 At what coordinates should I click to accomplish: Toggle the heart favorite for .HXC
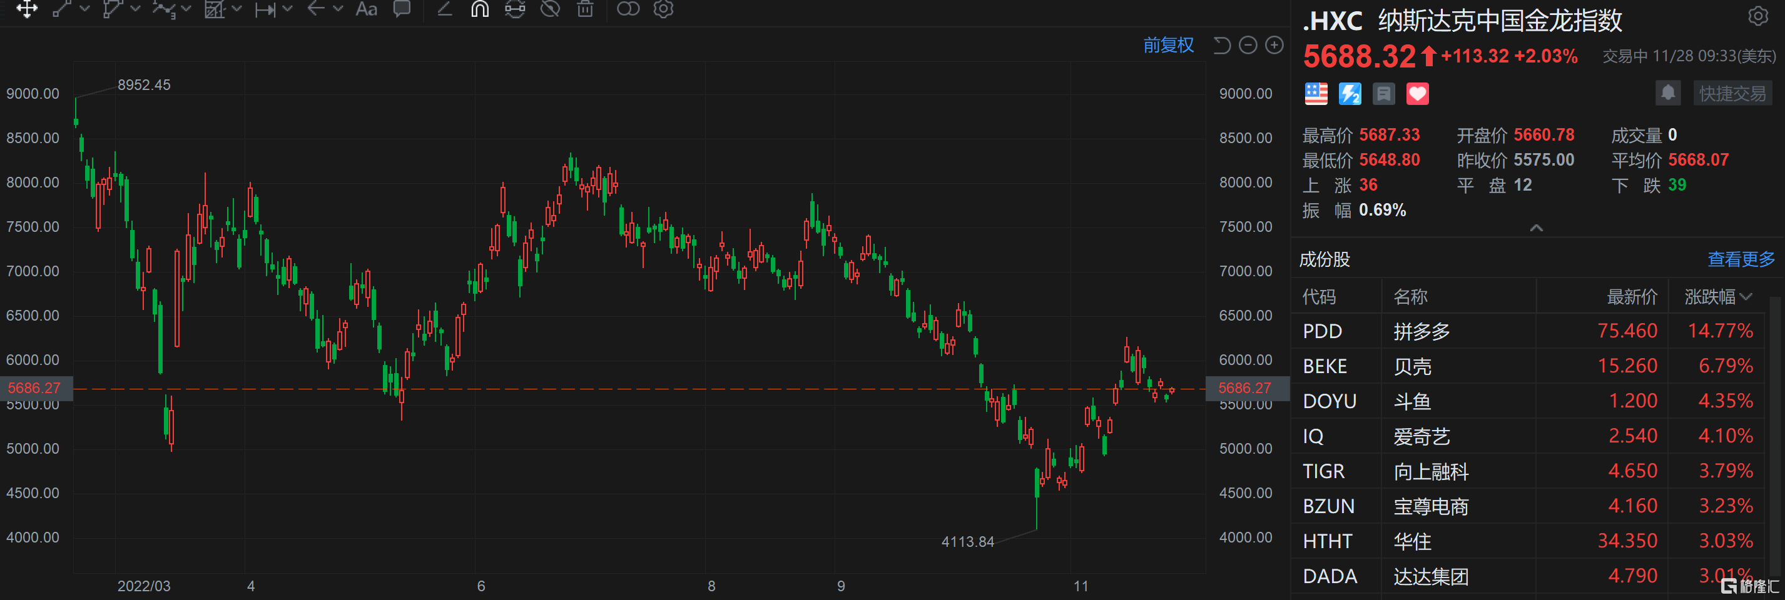click(x=1417, y=93)
